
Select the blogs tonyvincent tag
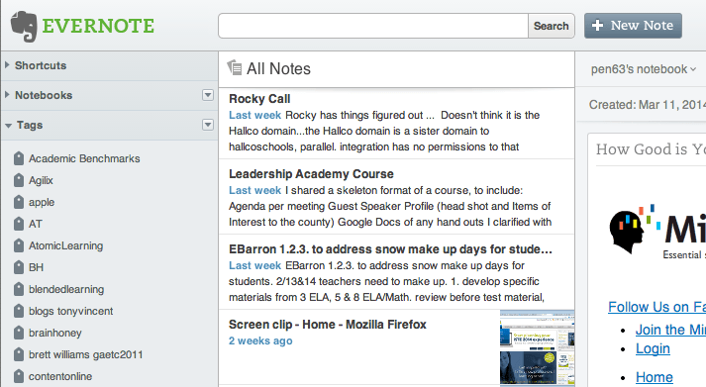[x=70, y=311]
